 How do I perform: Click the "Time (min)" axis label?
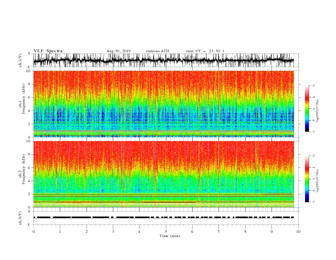(170, 236)
